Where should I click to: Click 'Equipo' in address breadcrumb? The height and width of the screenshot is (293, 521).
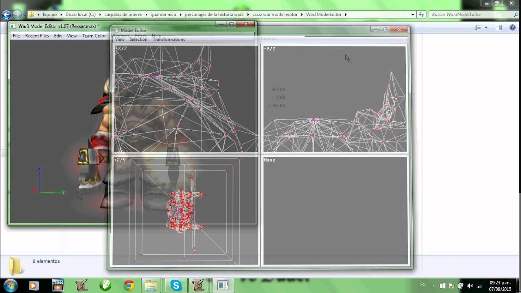50,15
